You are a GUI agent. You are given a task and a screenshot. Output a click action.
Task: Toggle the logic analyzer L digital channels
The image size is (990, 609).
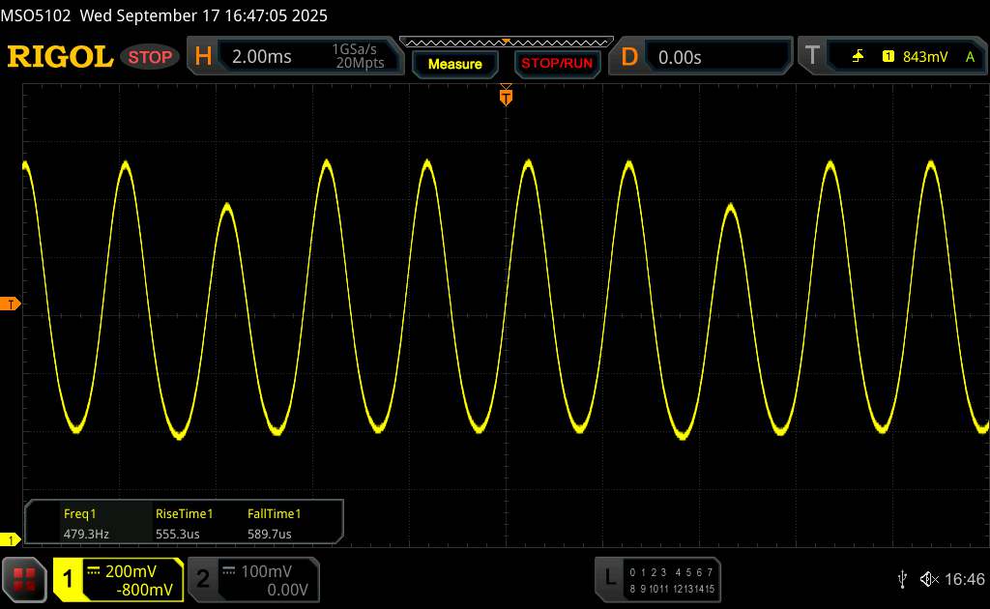click(609, 578)
